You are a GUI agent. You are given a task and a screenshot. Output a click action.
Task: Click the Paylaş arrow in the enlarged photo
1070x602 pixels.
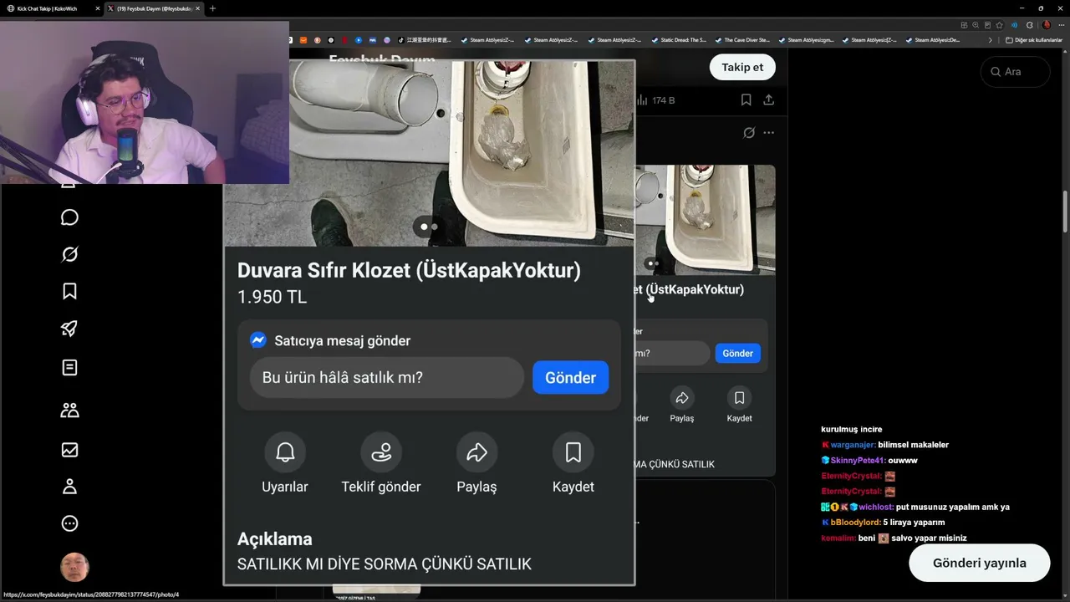pos(476,452)
